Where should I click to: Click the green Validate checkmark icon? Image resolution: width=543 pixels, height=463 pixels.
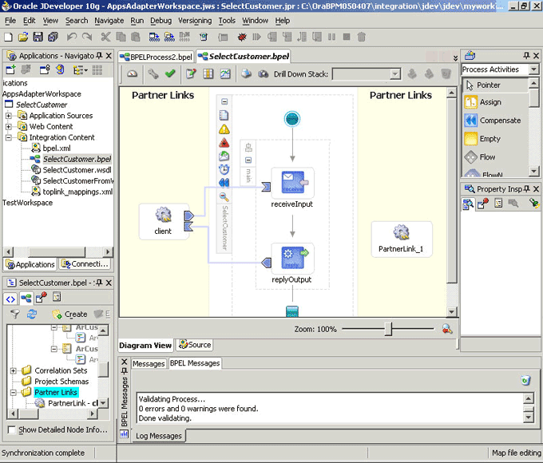(169, 73)
